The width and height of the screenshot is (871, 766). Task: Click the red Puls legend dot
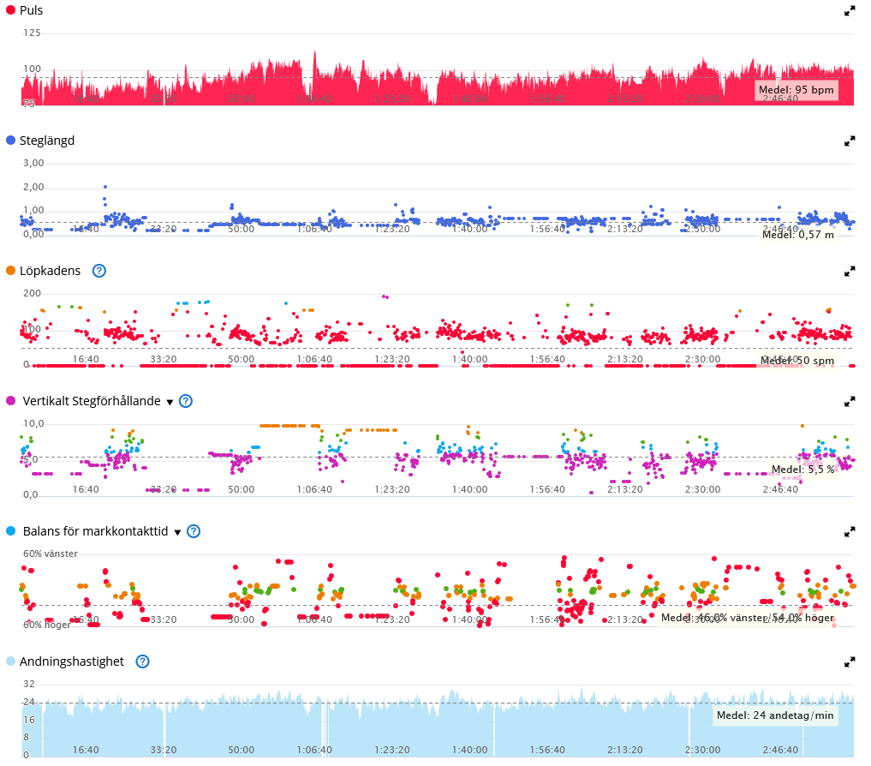(10, 10)
